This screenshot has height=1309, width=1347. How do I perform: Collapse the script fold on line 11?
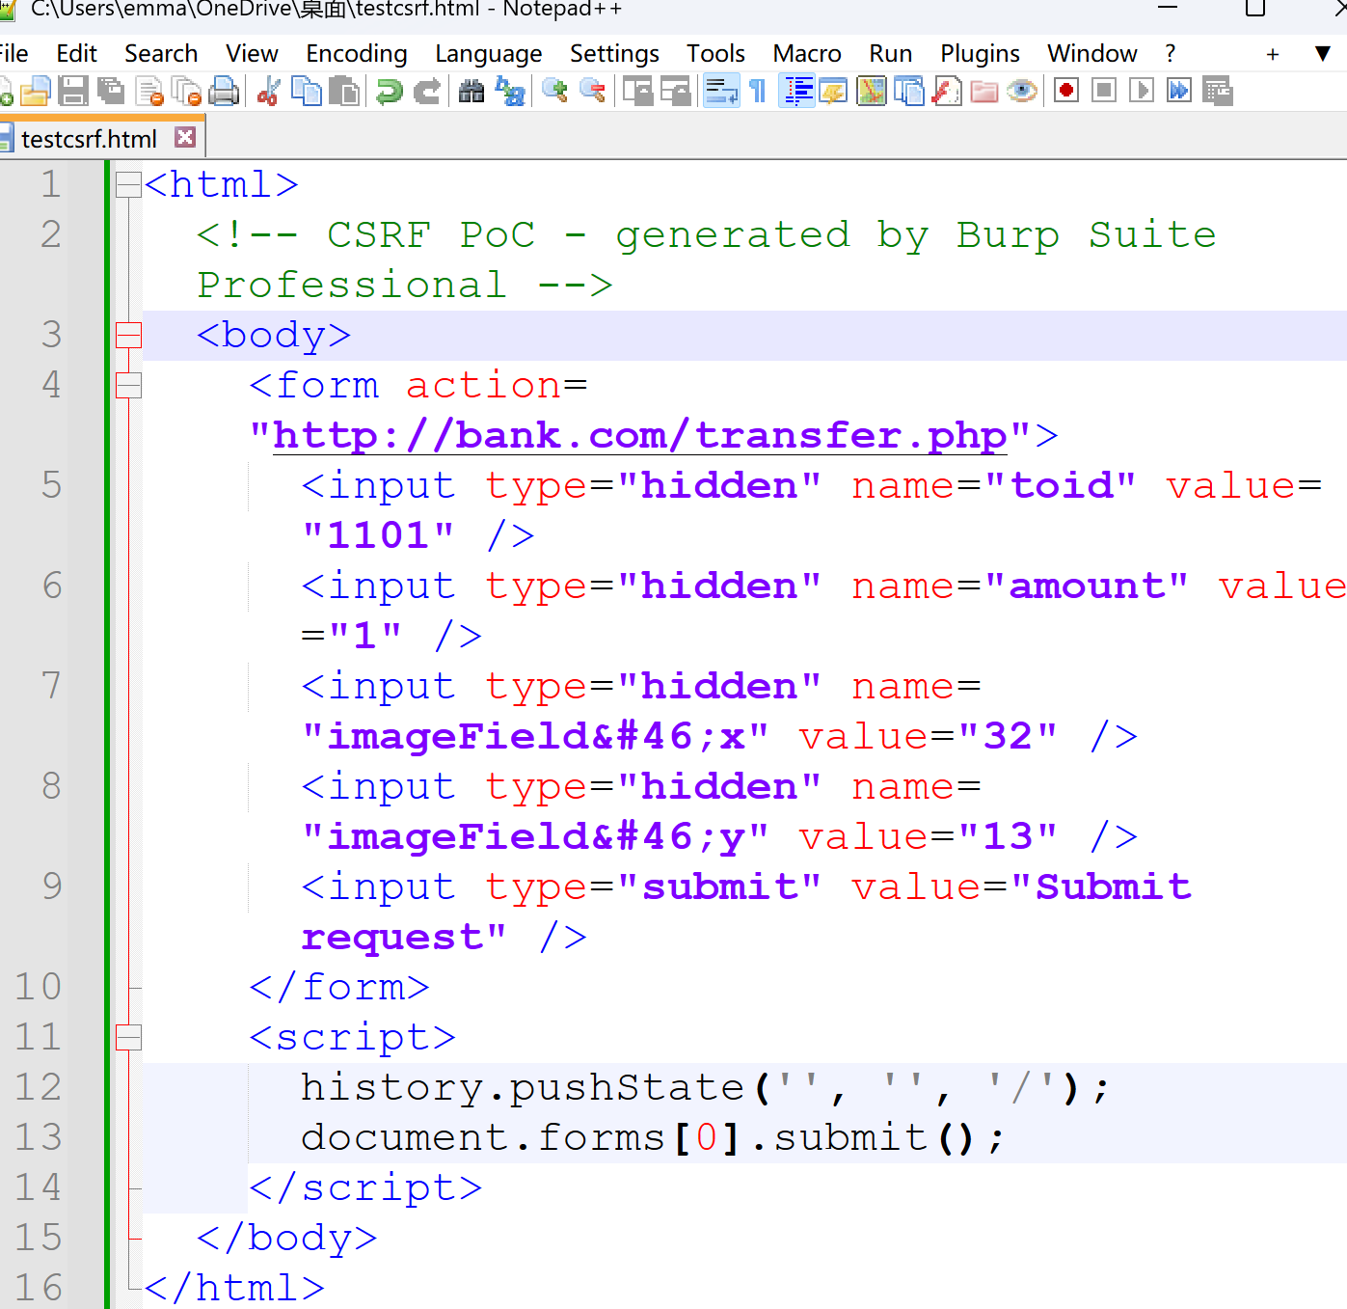128,1037
